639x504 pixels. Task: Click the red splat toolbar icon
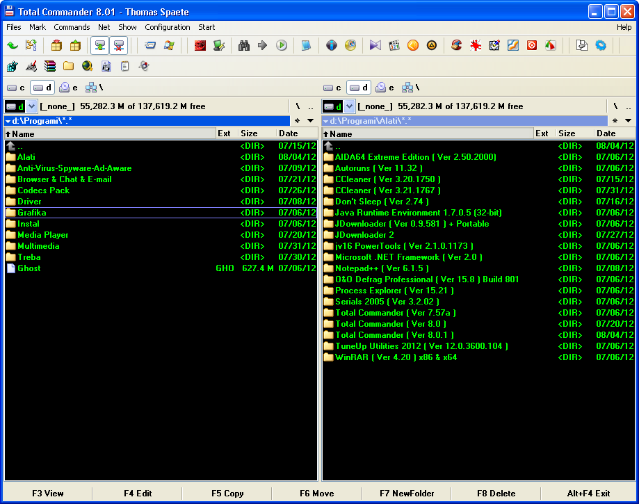click(x=475, y=45)
